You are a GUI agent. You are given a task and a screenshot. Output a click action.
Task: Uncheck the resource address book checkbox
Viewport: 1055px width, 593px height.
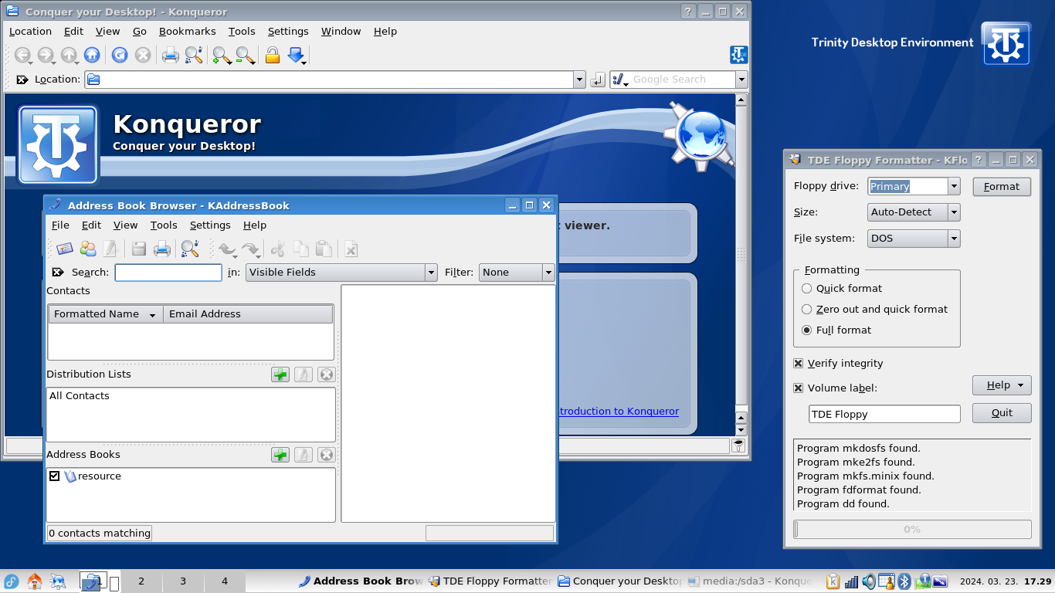pyautogui.click(x=54, y=476)
